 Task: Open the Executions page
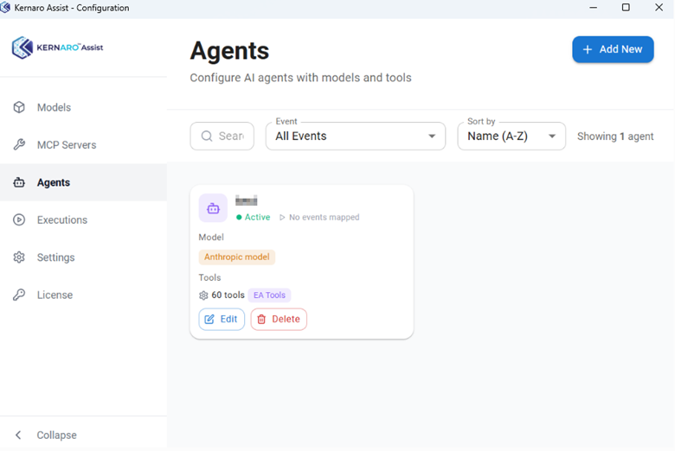tap(84, 219)
